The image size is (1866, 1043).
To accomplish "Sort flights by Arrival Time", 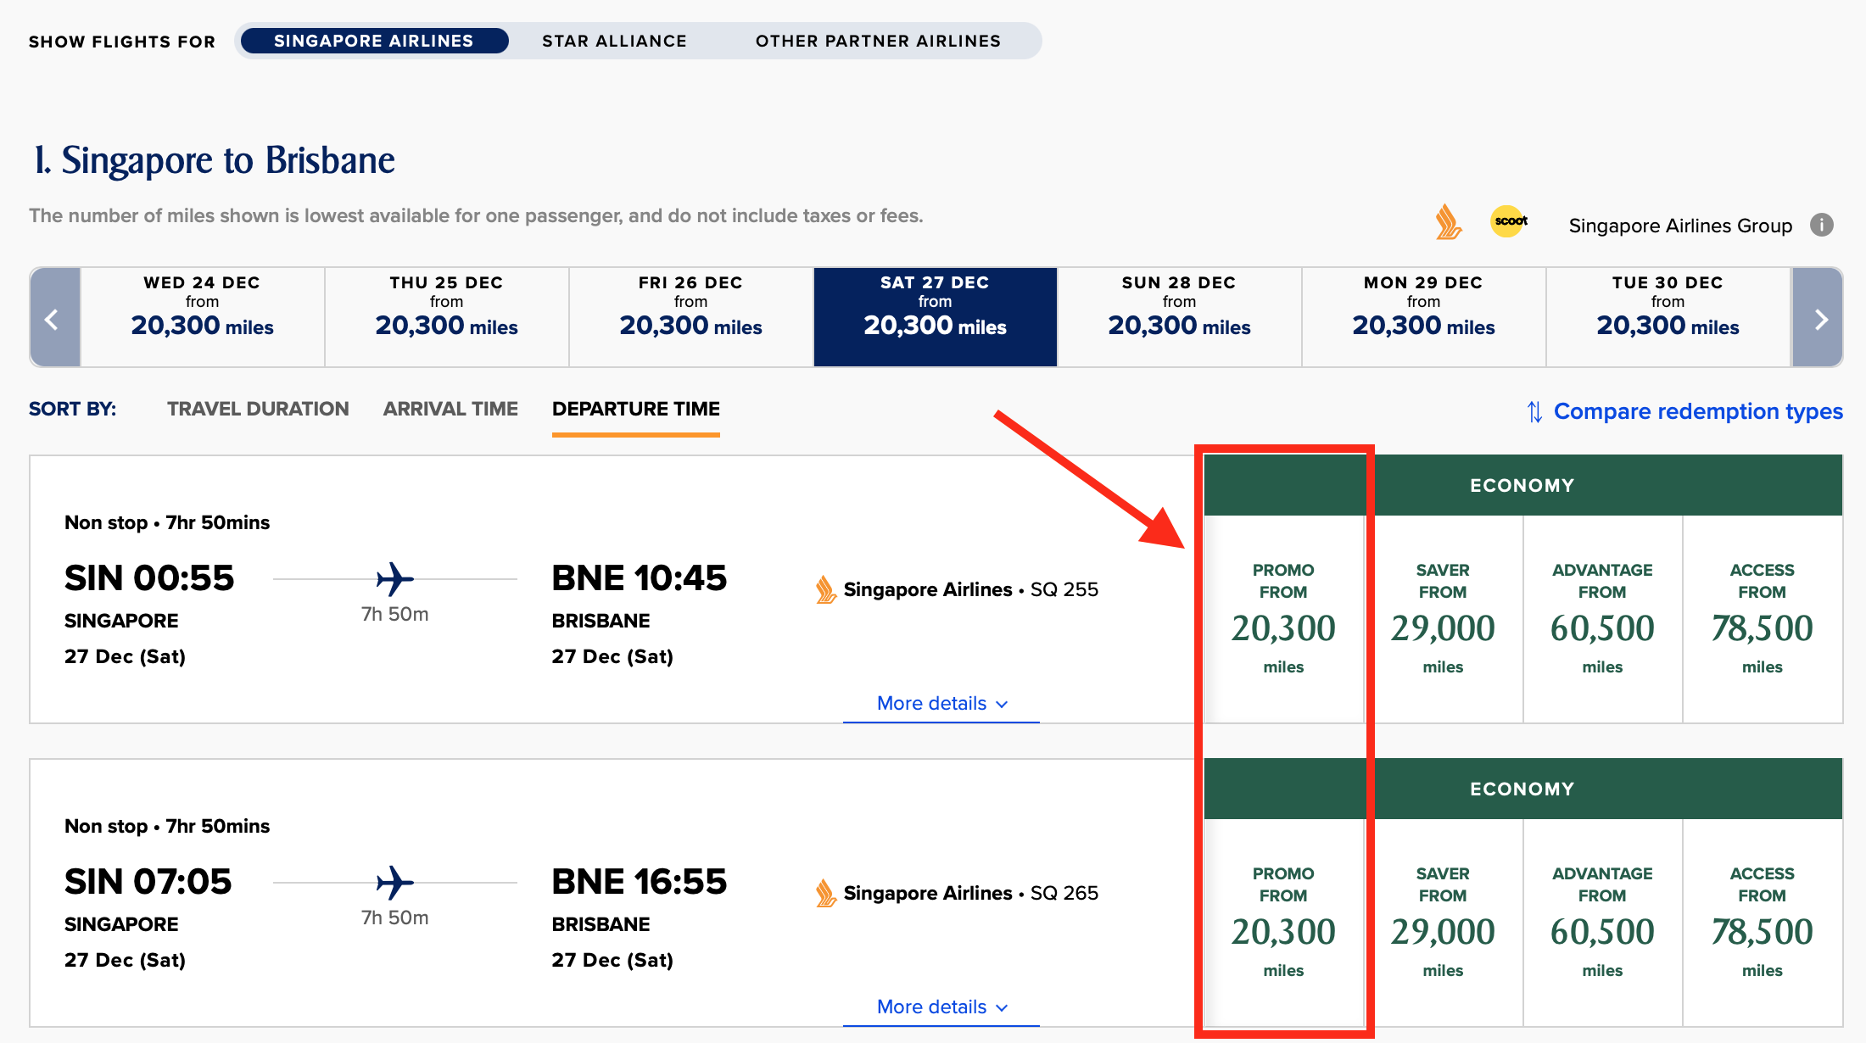I will [450, 409].
